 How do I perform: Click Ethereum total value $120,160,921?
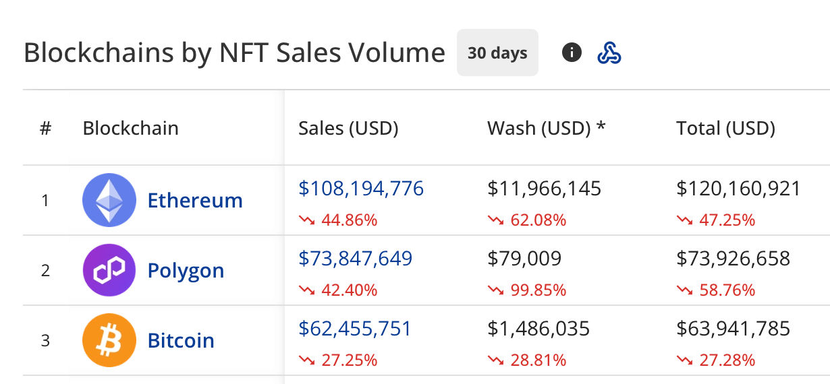(x=738, y=189)
